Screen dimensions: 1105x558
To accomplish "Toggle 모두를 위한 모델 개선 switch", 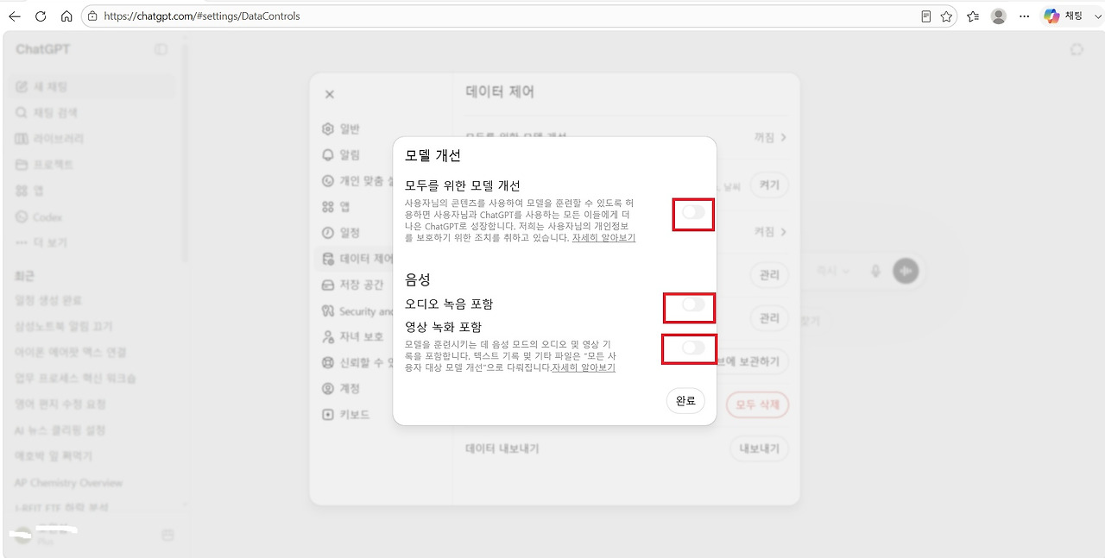I will (693, 212).
